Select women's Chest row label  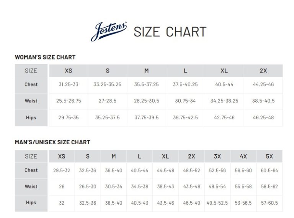coord(31,84)
